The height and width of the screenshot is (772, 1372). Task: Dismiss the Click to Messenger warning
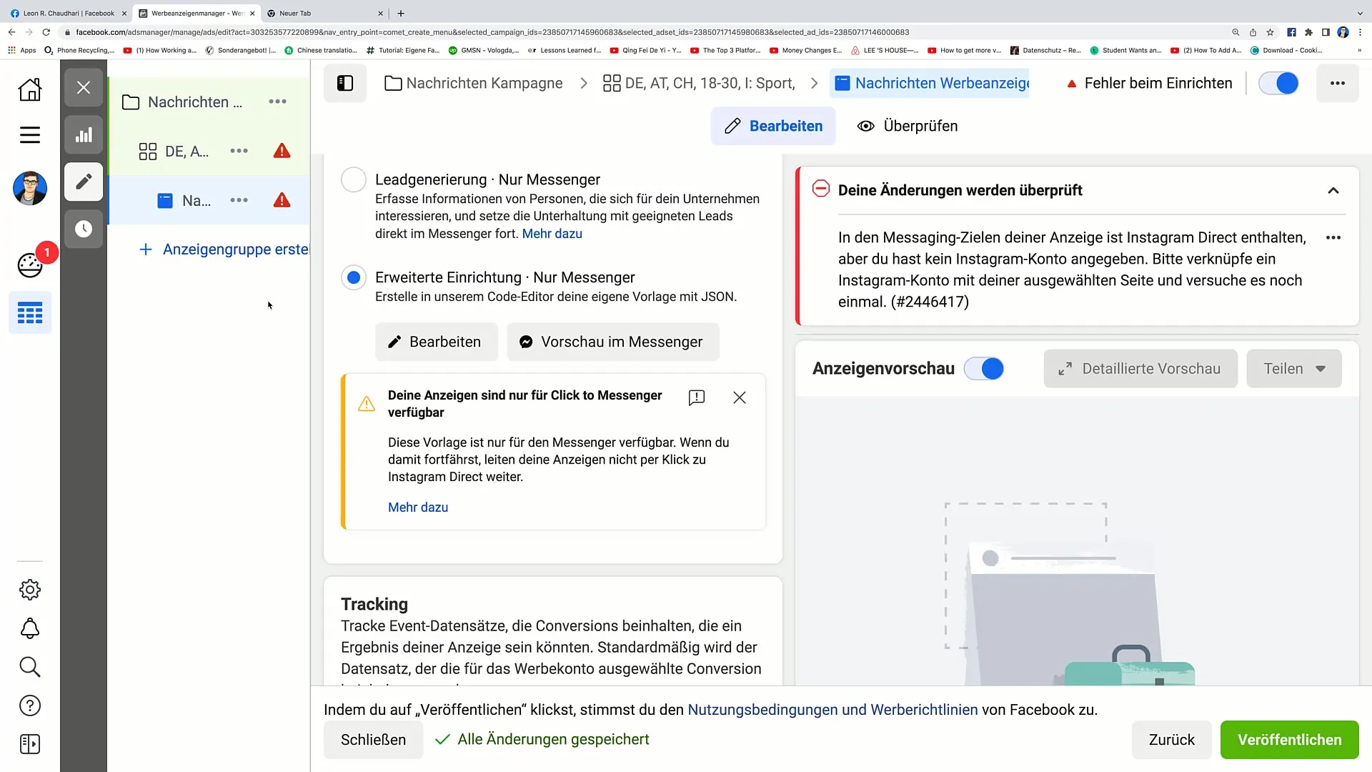click(740, 397)
